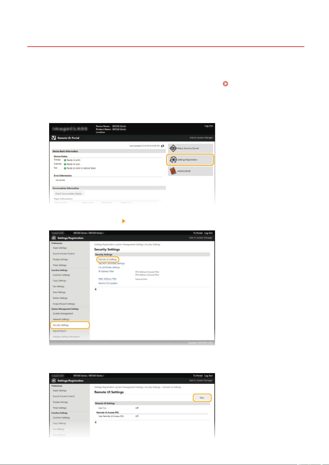
Task: Click the 'No errors.' text
Action: (60, 180)
